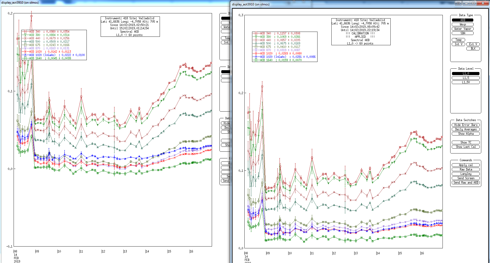Focus the back display_aot3910 window title

(x=20, y=3)
